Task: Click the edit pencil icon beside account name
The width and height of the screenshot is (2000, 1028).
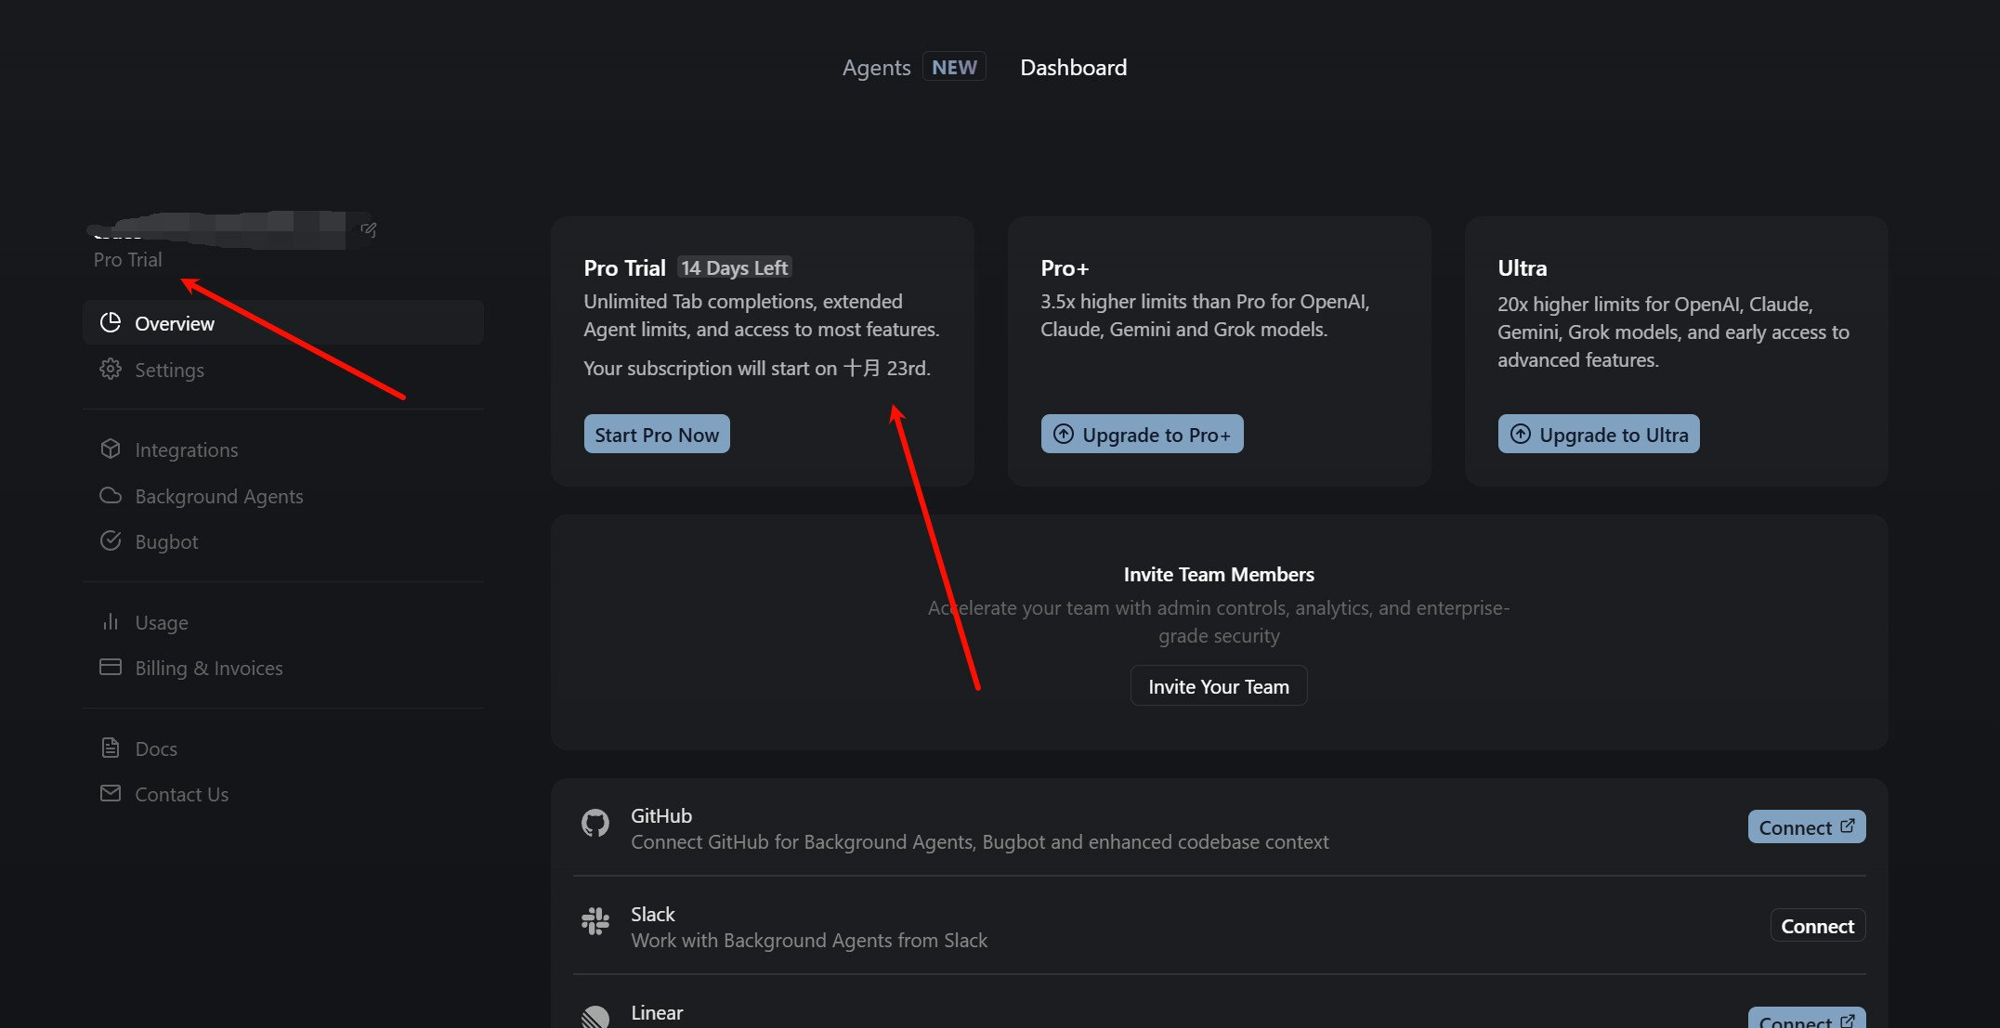Action: pos(369,229)
